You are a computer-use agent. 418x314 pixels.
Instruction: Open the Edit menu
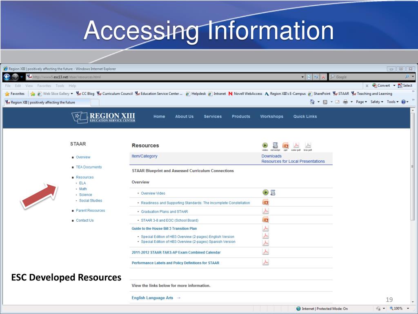click(x=18, y=86)
